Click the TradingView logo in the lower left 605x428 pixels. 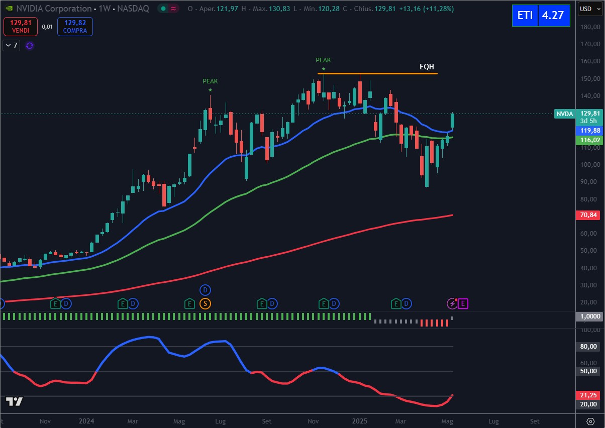point(14,401)
